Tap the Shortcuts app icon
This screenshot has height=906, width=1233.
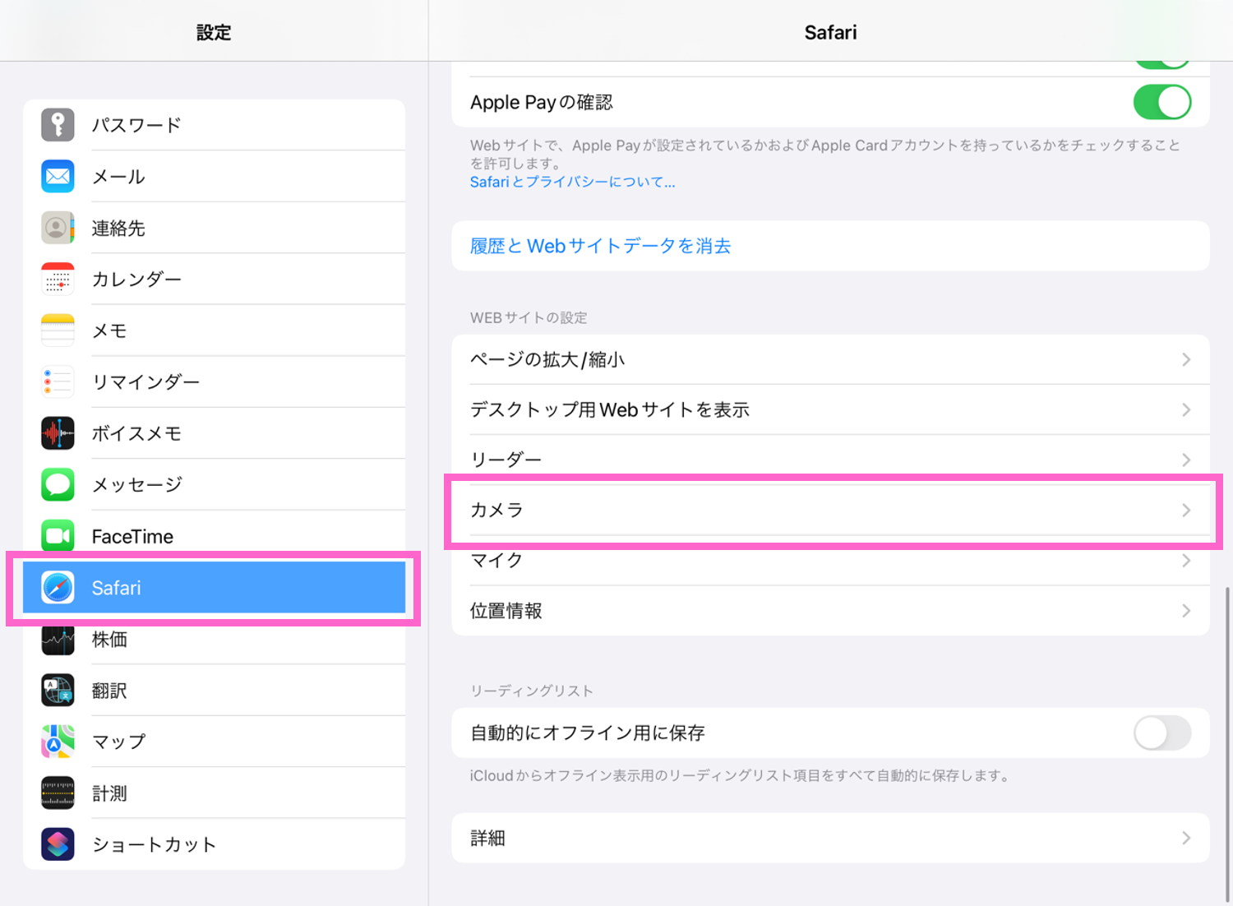coord(58,844)
